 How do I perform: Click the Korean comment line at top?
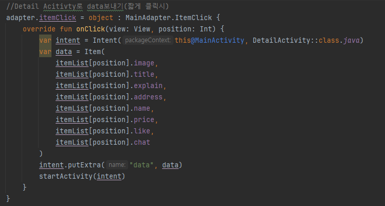(x=87, y=6)
